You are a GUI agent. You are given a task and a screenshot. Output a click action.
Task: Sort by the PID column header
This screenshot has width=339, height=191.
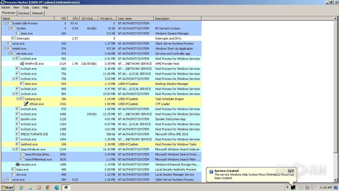(61, 19)
